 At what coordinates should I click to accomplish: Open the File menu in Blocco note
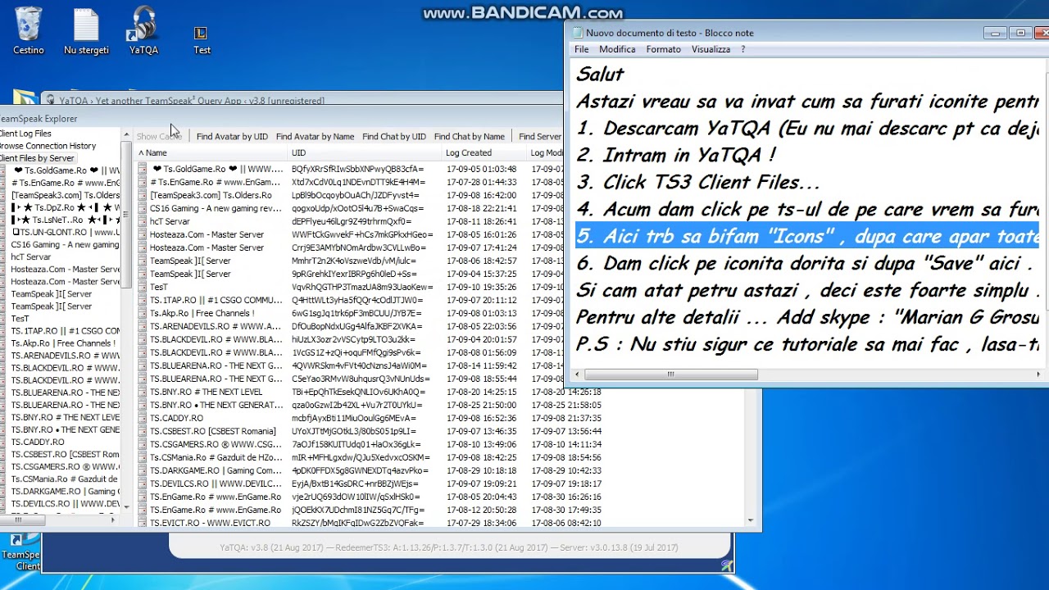(x=581, y=49)
